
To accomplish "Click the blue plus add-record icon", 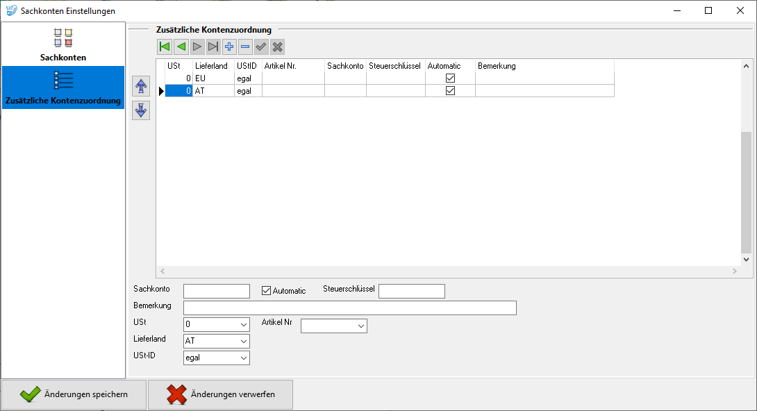I will click(x=229, y=47).
